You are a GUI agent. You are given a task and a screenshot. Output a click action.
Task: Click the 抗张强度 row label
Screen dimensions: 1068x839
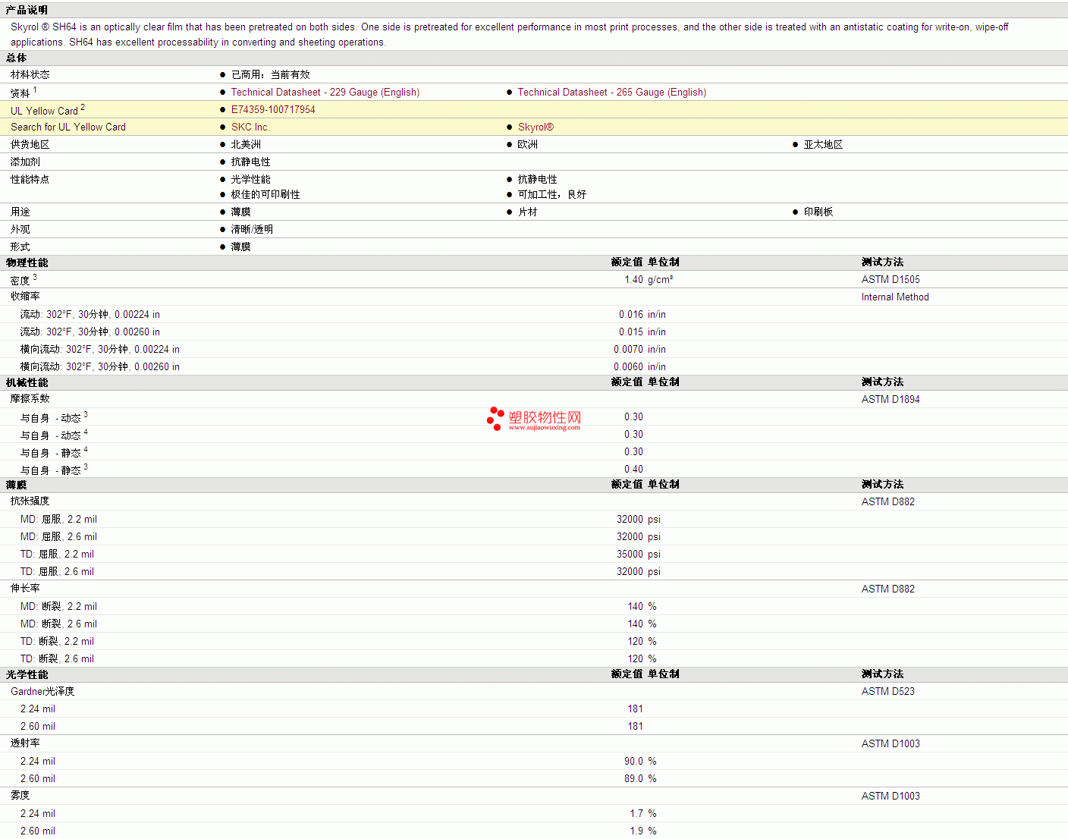click(30, 501)
